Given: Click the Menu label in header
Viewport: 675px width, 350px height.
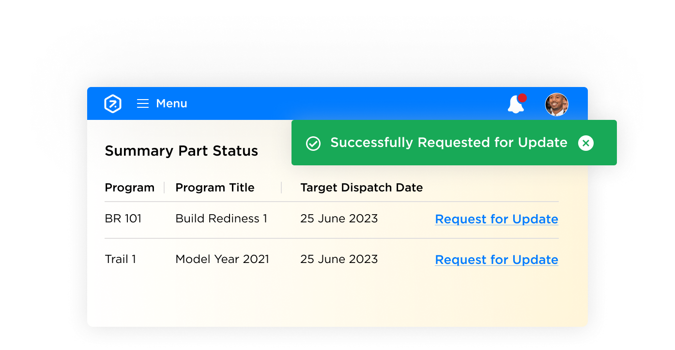Looking at the screenshot, I should point(171,103).
